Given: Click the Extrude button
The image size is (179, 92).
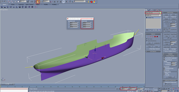Looking at the screenshot, I should pos(166,22).
